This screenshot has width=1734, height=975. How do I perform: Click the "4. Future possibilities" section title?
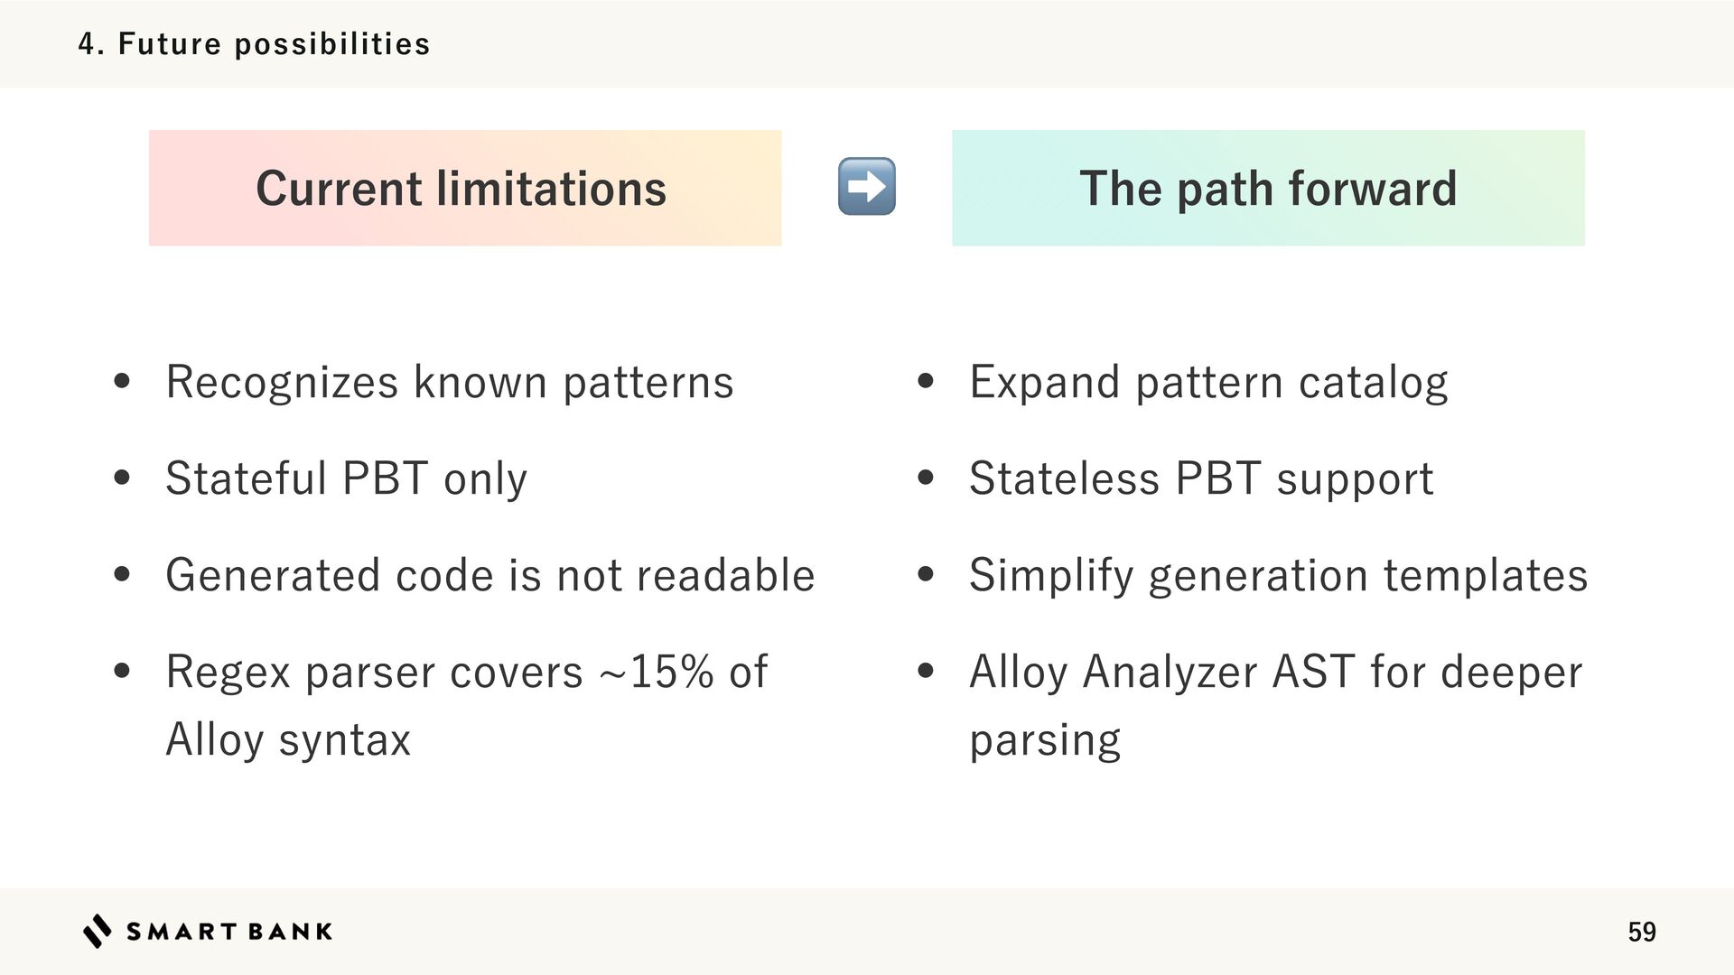coord(254,44)
